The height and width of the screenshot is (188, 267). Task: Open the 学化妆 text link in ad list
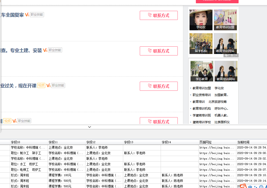click(x=219, y=88)
